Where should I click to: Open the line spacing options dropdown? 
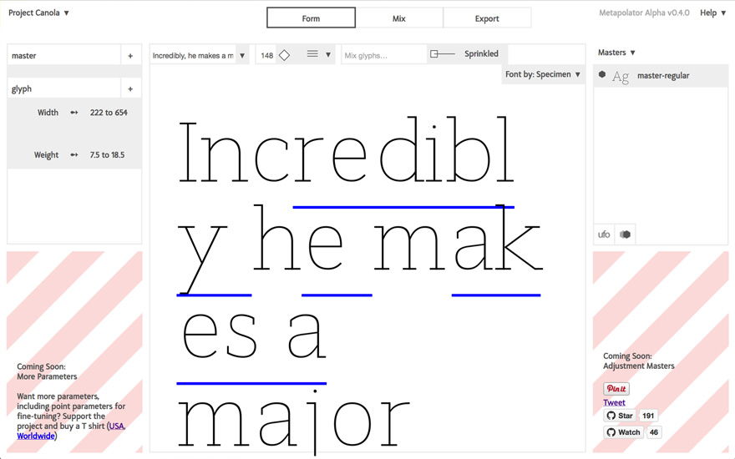pyautogui.click(x=319, y=55)
